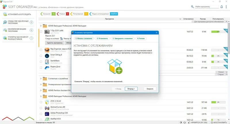This screenshot has height=124, width=230.
Task: Click the 7-Zip popularity bar
Action: [x=218, y=32]
